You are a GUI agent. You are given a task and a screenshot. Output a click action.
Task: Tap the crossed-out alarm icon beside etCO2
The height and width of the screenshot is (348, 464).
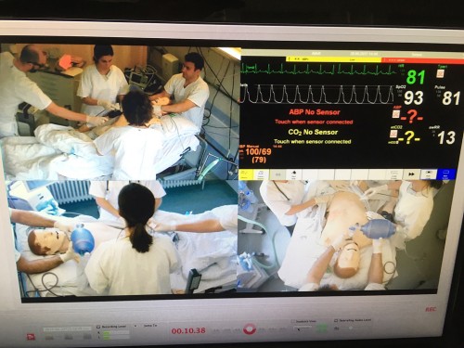pyautogui.click(x=393, y=135)
